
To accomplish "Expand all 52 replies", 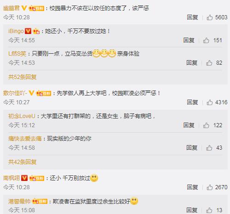I will tap(23, 77).
